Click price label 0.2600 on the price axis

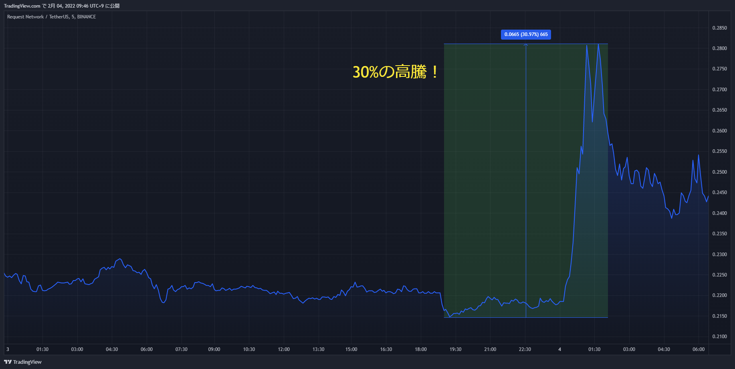click(x=719, y=131)
